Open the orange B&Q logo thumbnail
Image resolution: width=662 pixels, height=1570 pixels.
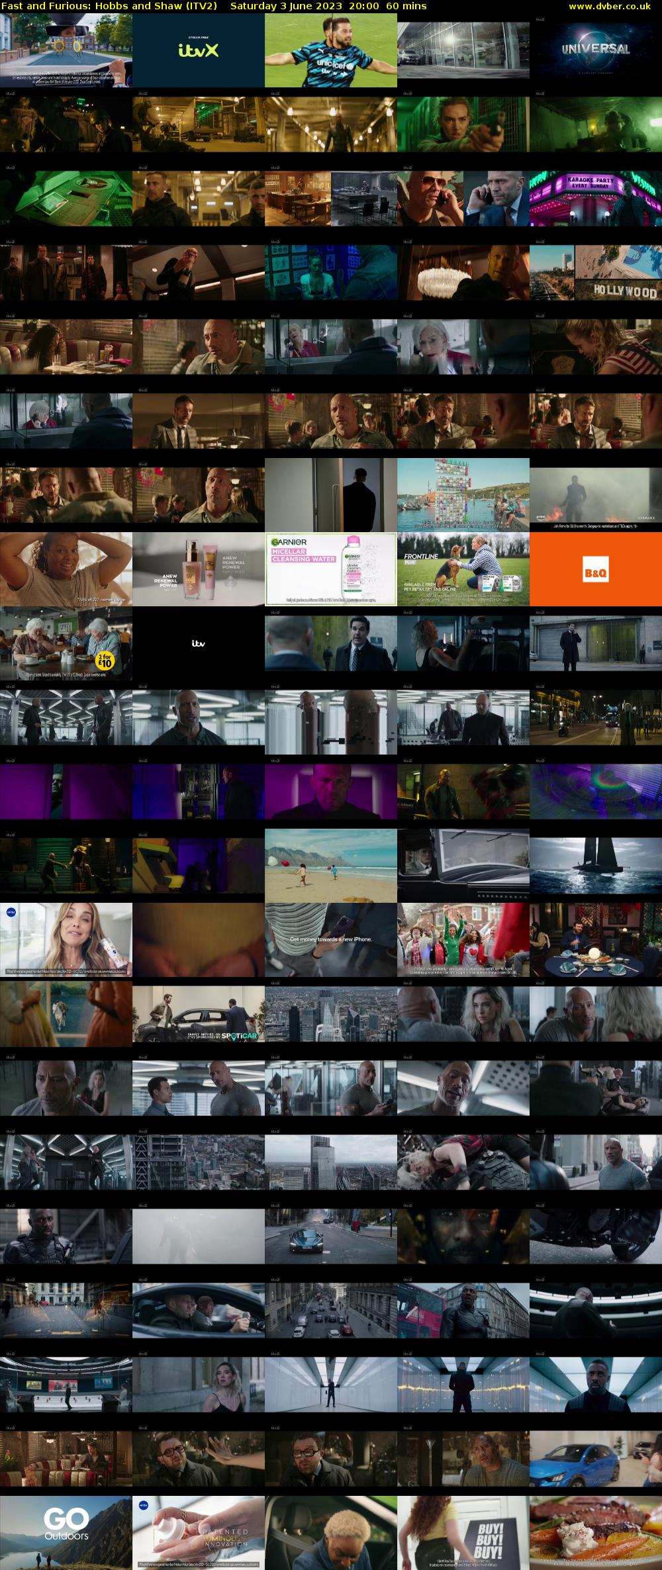pos(596,569)
